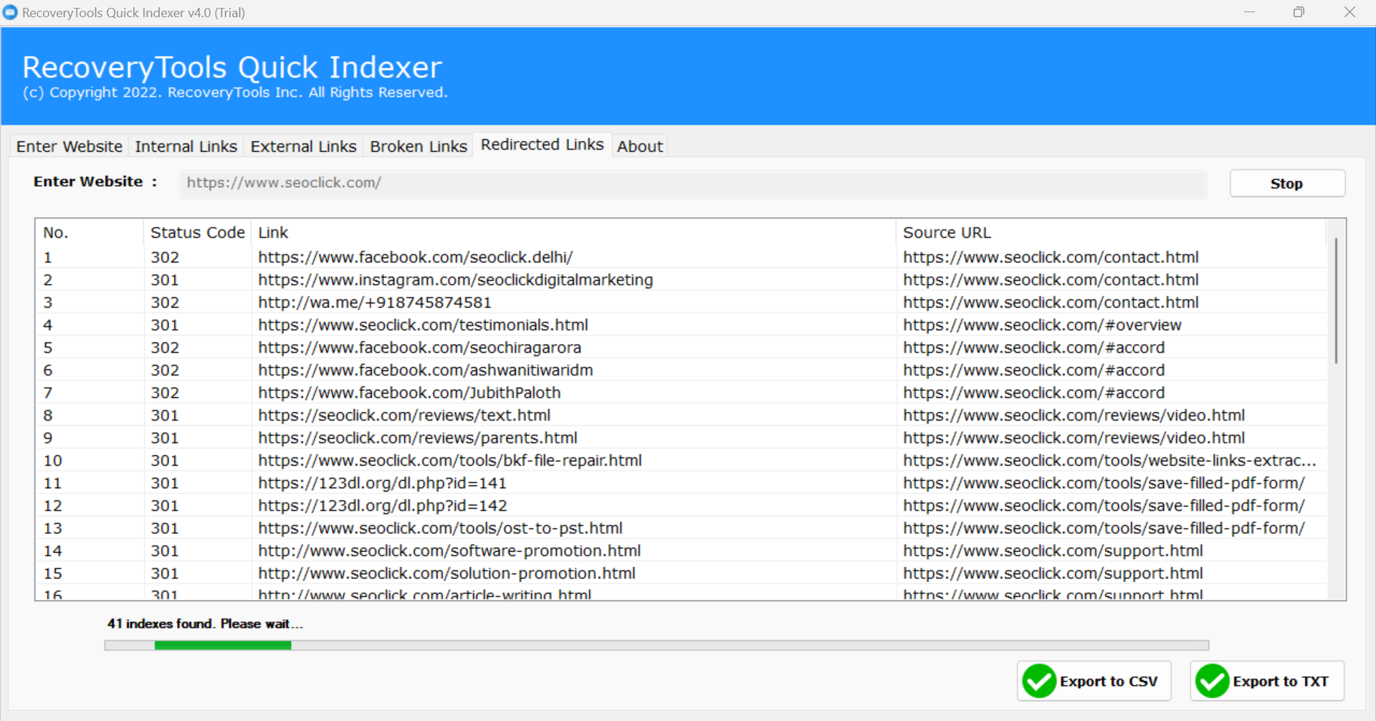The image size is (1376, 721).
Task: Click the results list vertical scrollbar thumb
Action: (1336, 301)
